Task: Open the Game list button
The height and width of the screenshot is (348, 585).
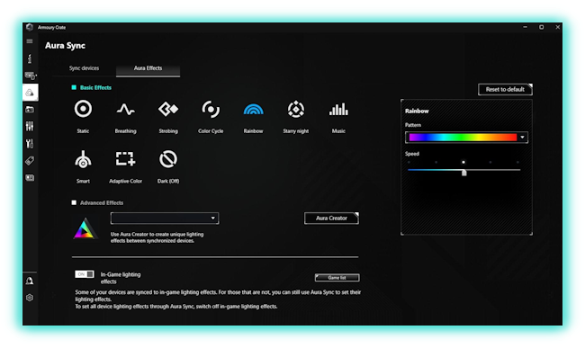Action: tap(337, 278)
